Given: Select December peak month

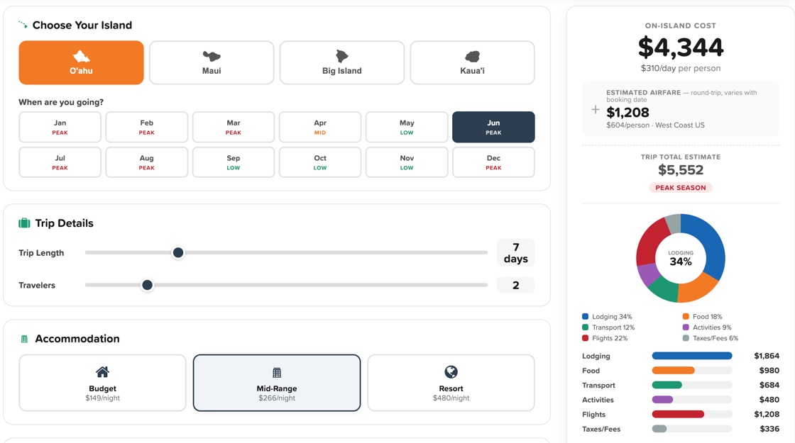Looking at the screenshot, I should point(493,162).
